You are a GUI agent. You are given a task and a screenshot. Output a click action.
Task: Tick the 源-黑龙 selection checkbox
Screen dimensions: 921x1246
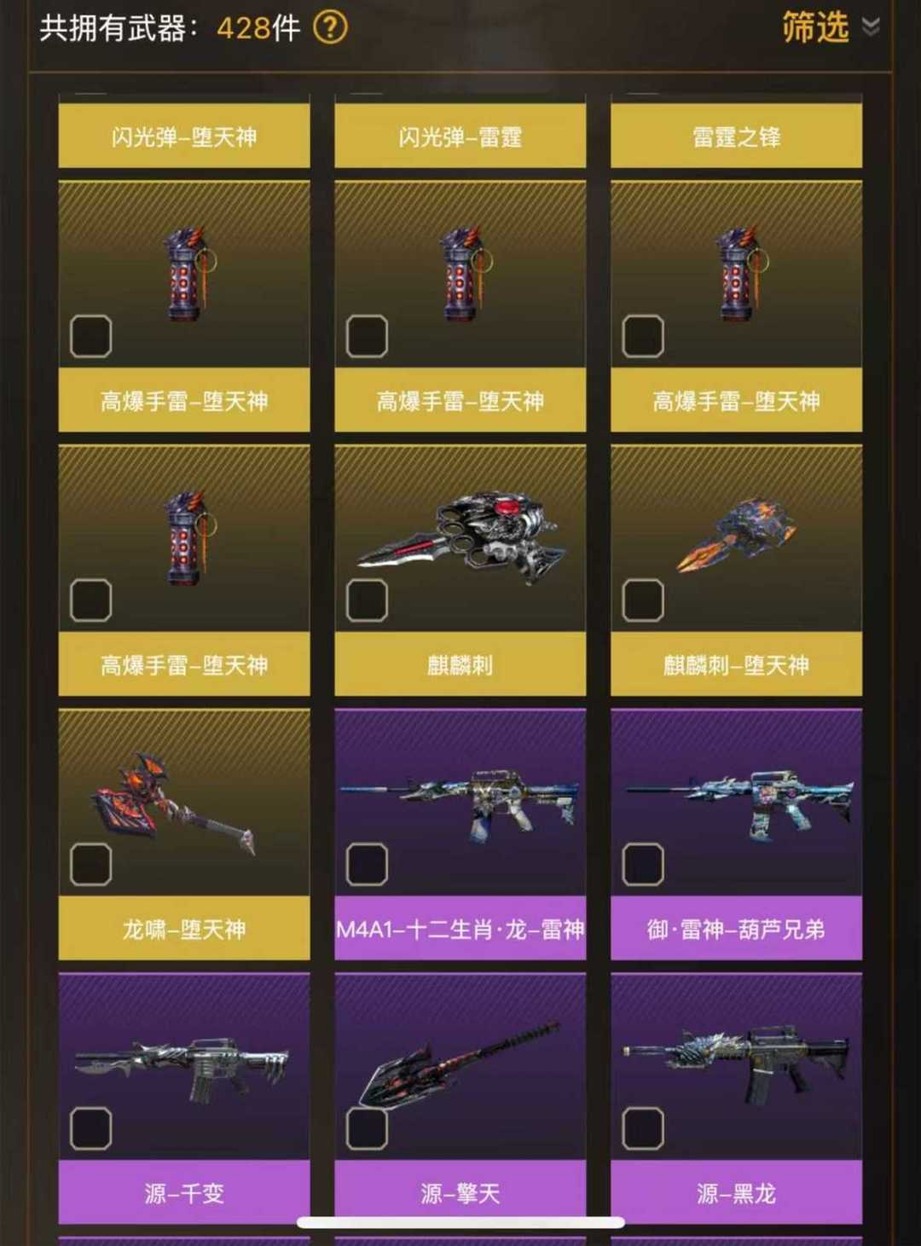pos(643,1128)
